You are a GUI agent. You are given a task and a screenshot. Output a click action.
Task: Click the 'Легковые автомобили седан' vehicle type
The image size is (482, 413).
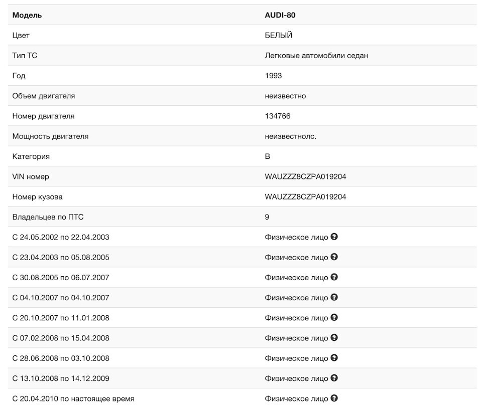coord(316,56)
